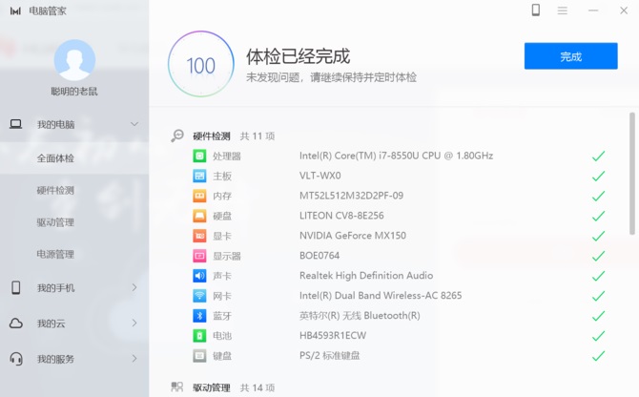The image size is (639, 397).
Task: Click the 网卡 wireless network icon
Action: pos(199,296)
